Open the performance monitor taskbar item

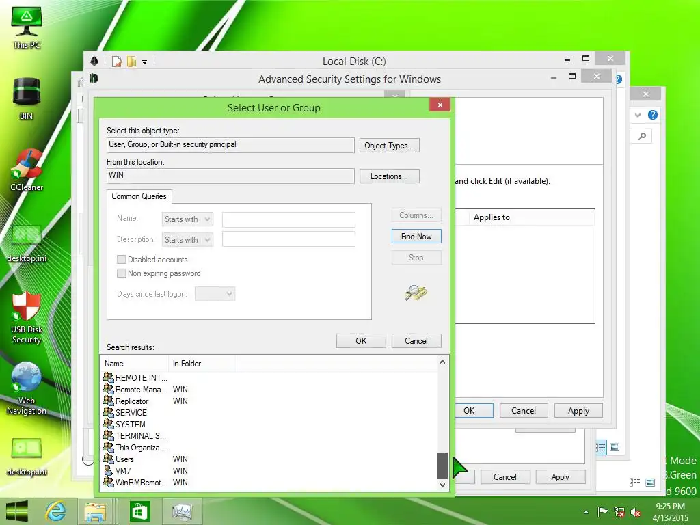pyautogui.click(x=182, y=511)
